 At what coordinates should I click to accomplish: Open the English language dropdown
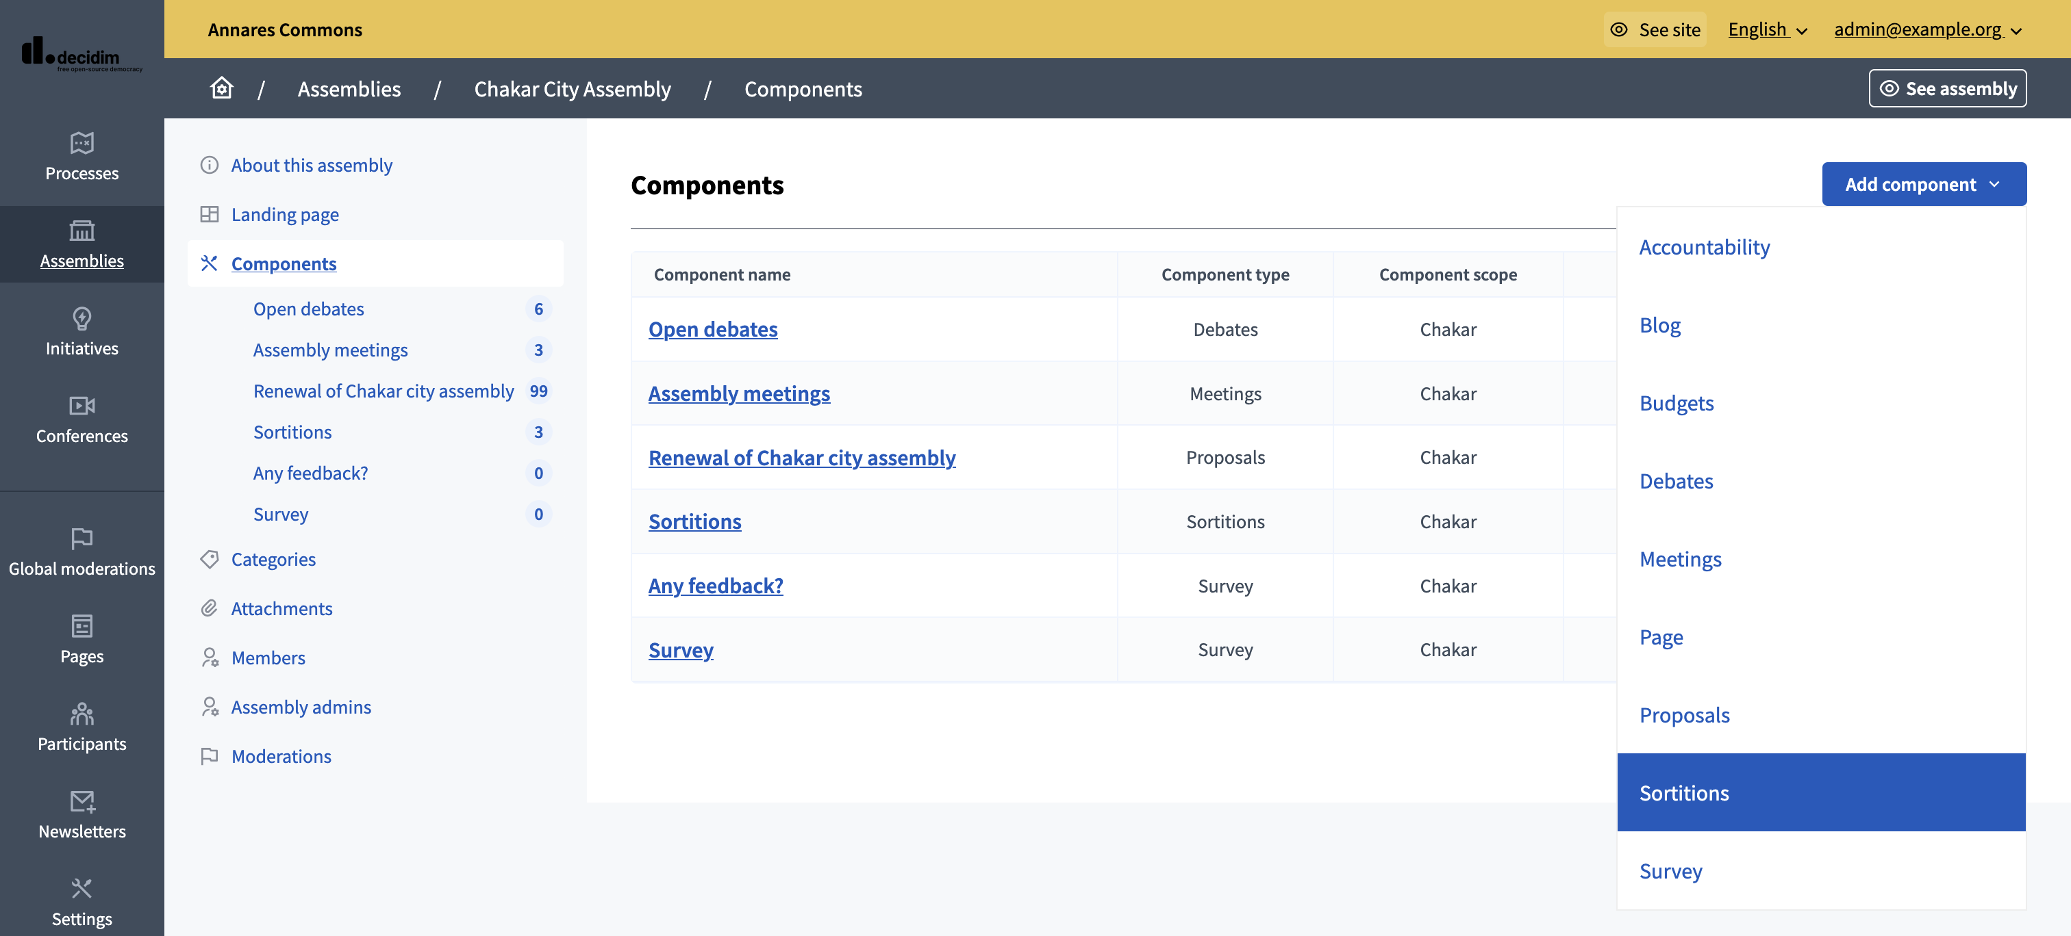(1767, 29)
